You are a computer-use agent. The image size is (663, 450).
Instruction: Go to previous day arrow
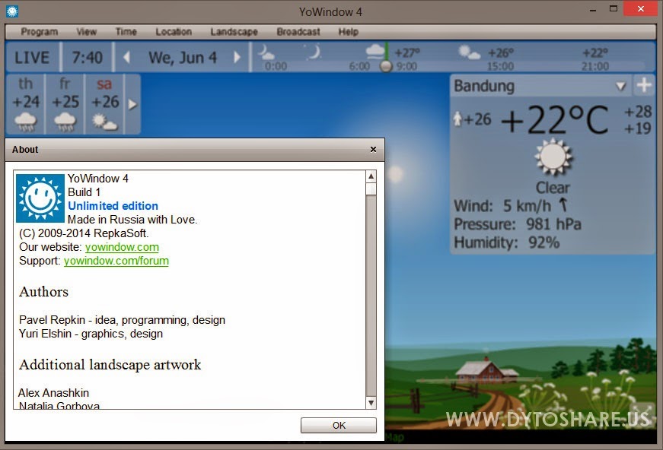(x=126, y=58)
